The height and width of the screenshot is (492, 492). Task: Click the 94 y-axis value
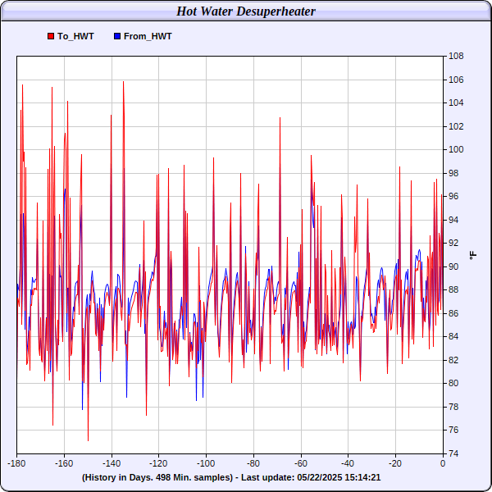pyautogui.click(x=454, y=220)
